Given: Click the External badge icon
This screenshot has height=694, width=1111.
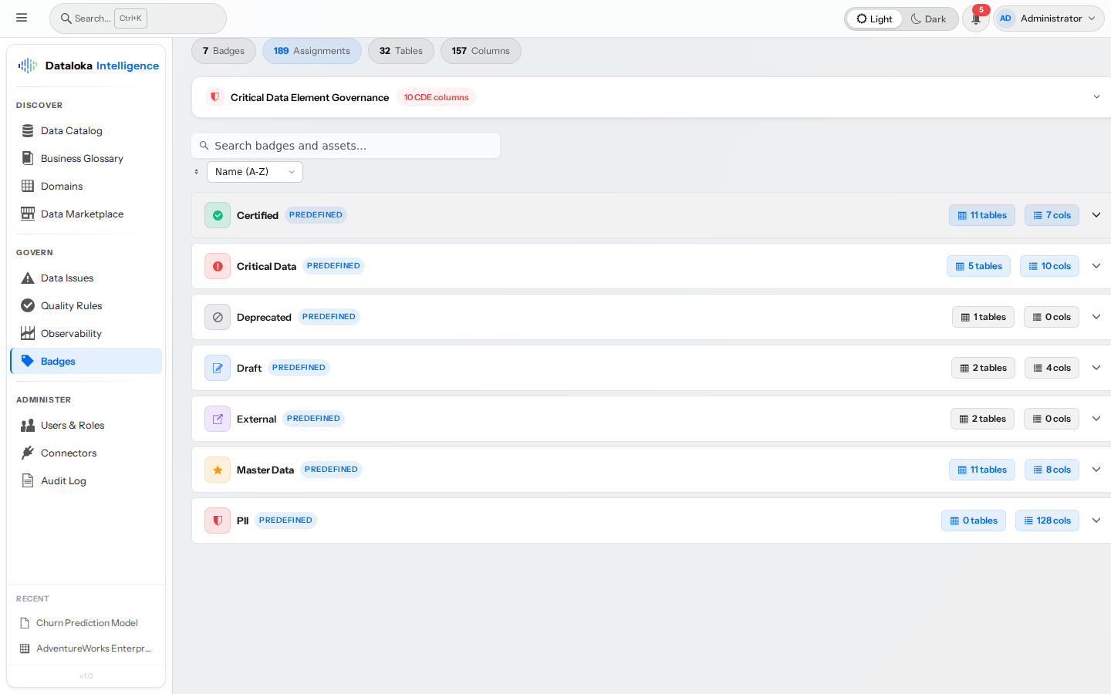Looking at the screenshot, I should point(218,419).
